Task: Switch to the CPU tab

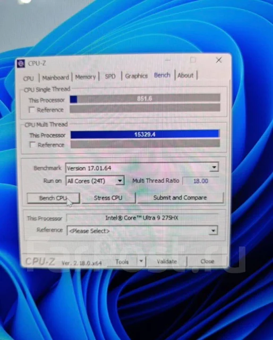Action: click(x=29, y=78)
